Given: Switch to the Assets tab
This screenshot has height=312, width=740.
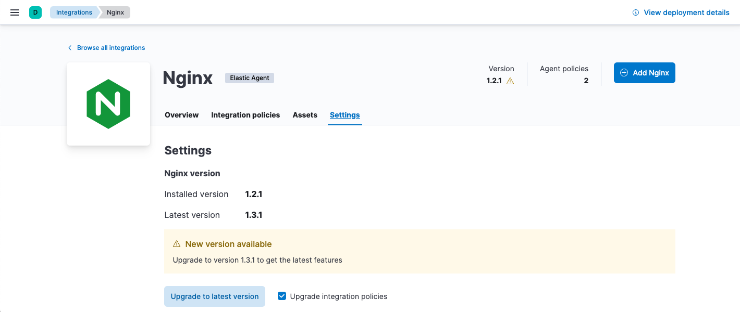Looking at the screenshot, I should point(305,115).
